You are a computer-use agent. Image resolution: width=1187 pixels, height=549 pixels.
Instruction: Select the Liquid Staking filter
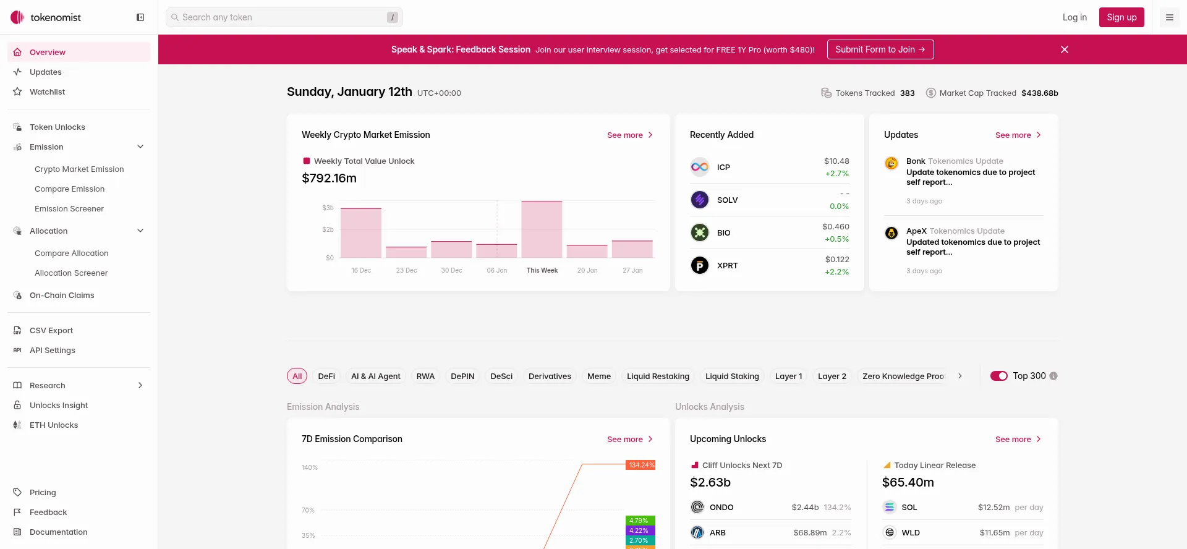tap(732, 376)
